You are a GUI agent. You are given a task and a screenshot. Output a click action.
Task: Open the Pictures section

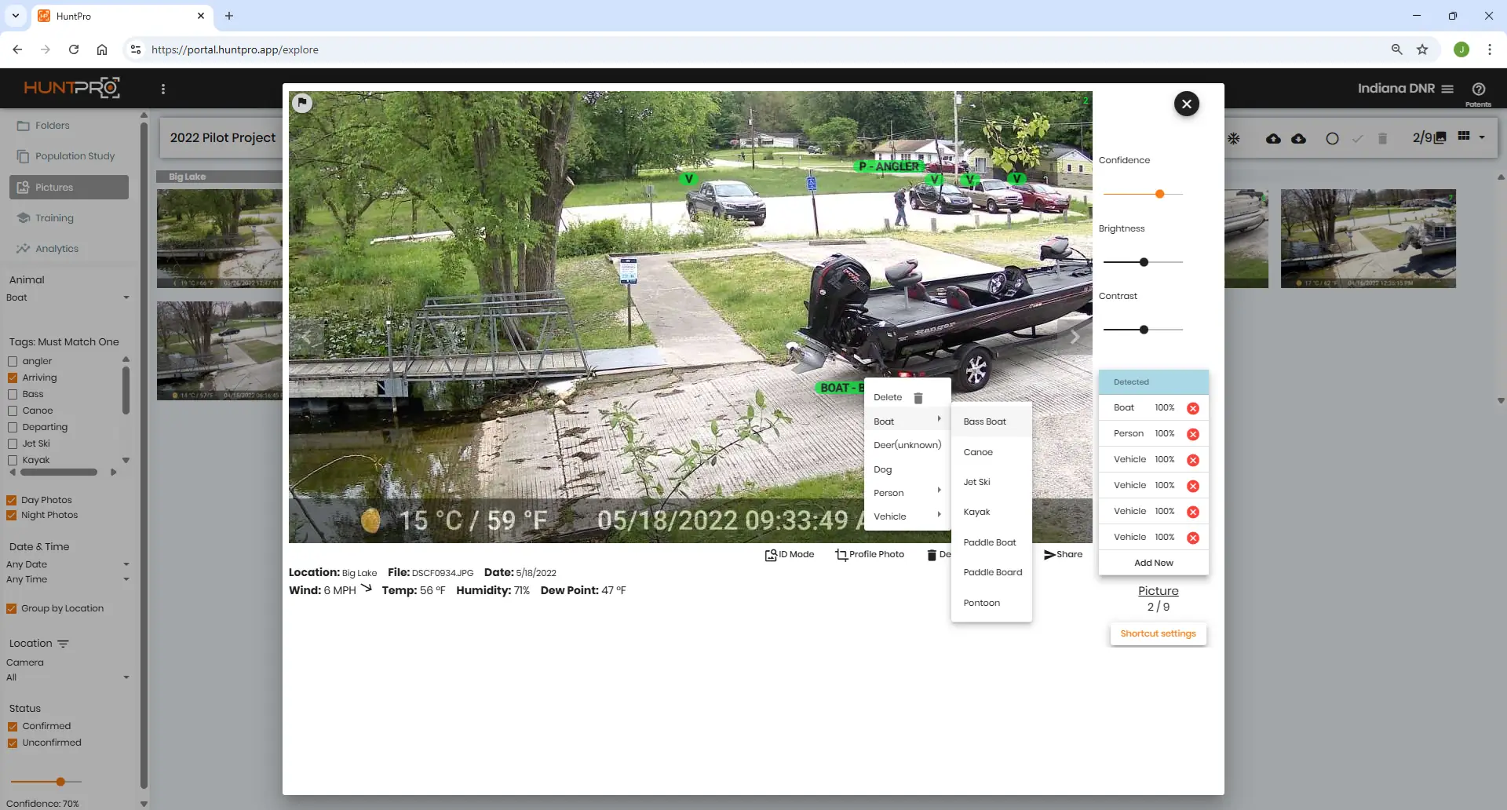[x=69, y=187]
